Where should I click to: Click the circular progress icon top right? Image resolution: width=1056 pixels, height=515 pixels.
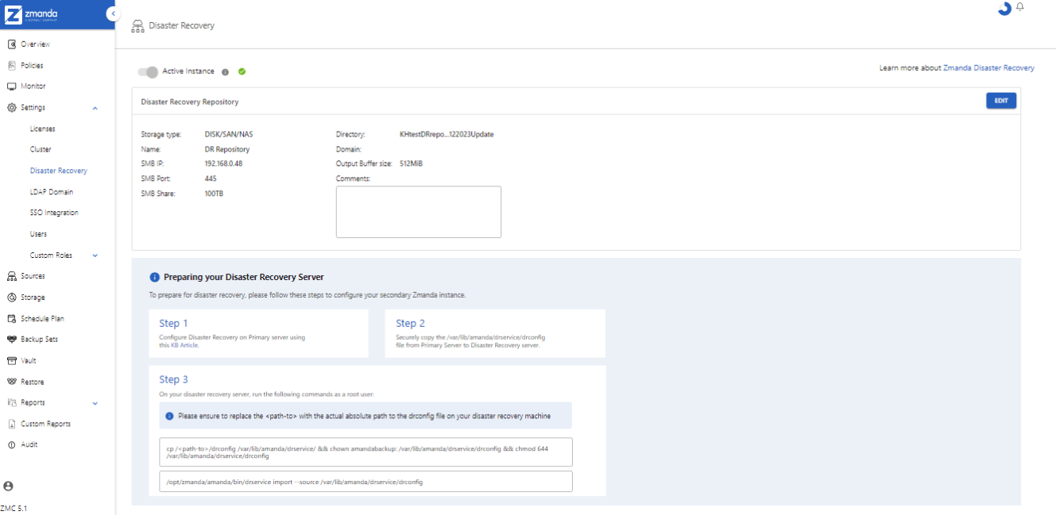(1004, 9)
